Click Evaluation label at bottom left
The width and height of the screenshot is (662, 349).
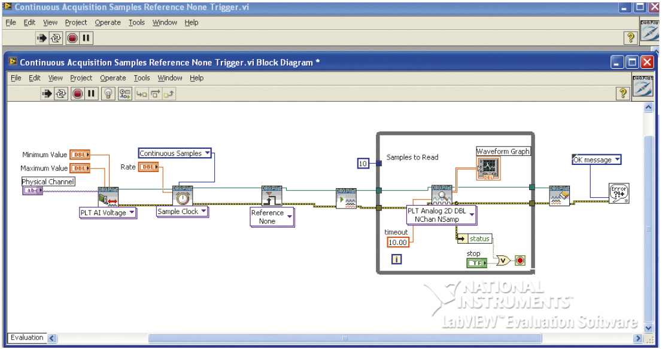pos(27,338)
